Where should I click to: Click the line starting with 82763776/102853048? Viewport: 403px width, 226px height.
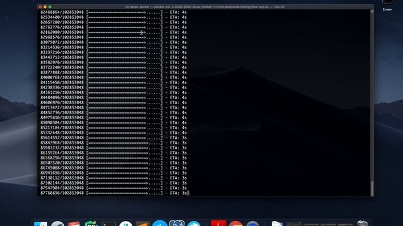pyautogui.click(x=113, y=27)
